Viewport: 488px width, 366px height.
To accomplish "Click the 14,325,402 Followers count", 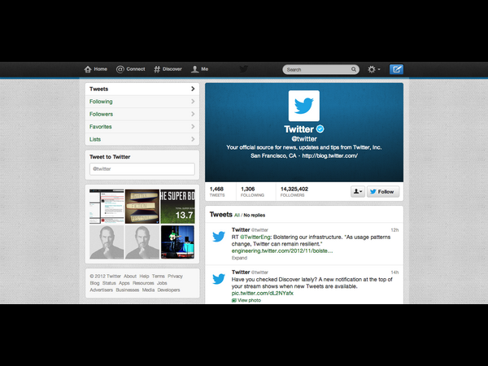I will (294, 191).
